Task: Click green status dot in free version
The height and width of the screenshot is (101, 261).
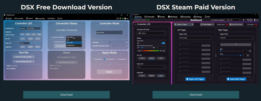Action: point(122,18)
